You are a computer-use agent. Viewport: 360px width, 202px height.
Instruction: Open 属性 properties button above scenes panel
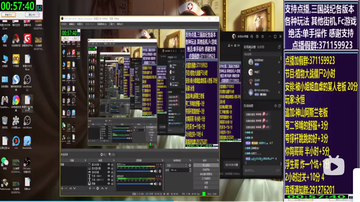[103, 155]
